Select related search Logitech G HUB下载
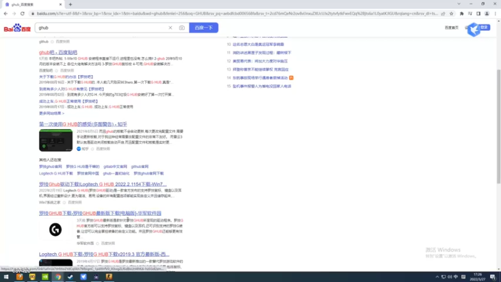The height and width of the screenshot is (282, 501). point(56,174)
